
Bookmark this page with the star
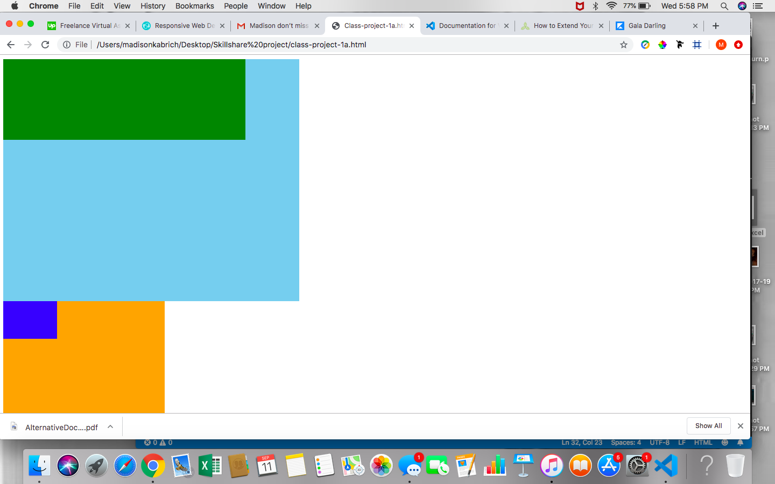(x=624, y=45)
